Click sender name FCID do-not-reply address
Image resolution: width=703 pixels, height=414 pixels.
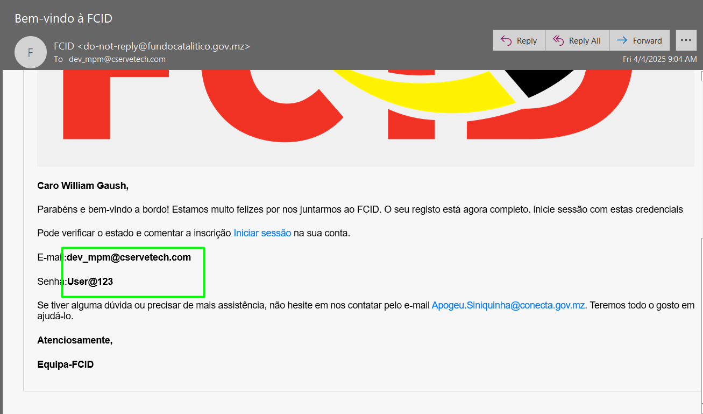click(x=152, y=46)
